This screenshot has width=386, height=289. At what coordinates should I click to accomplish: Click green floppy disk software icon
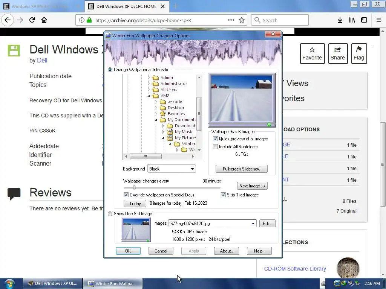click(x=14, y=51)
